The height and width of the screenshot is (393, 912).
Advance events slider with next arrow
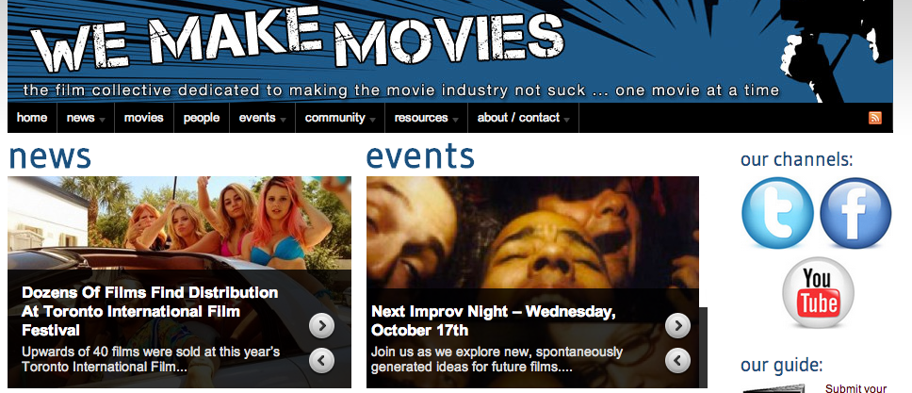point(677,325)
